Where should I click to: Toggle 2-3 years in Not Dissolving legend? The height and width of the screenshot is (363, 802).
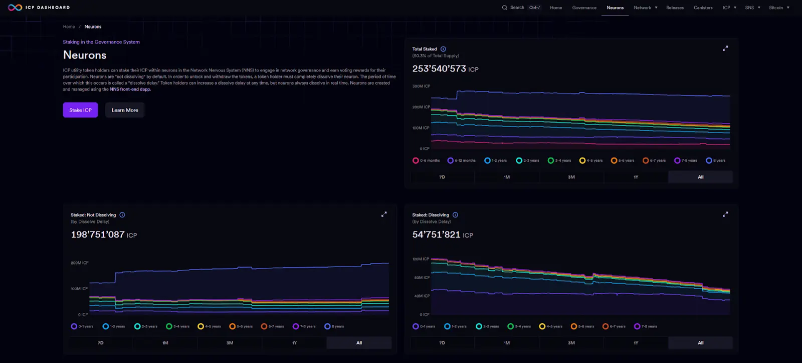click(145, 326)
